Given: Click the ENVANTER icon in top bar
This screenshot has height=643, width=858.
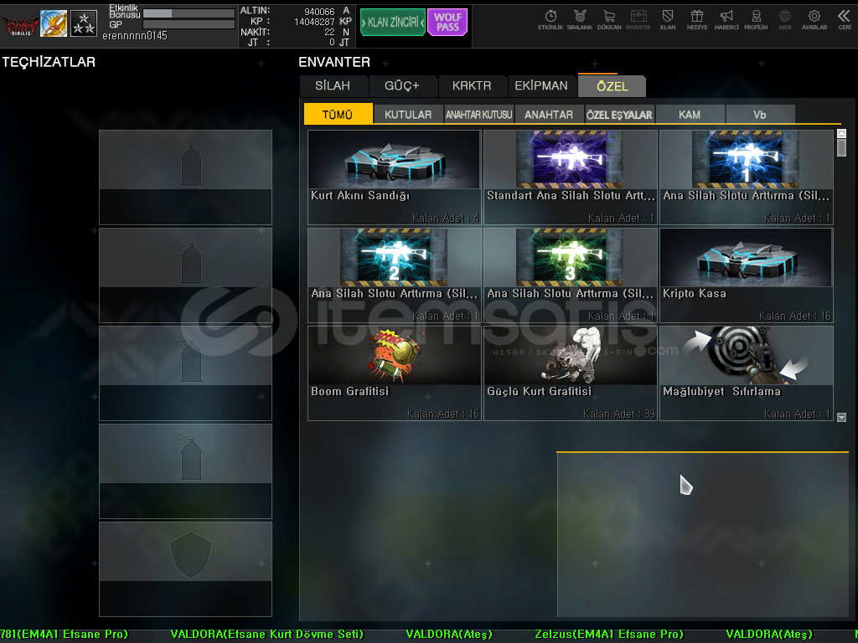Looking at the screenshot, I should click(x=638, y=20).
